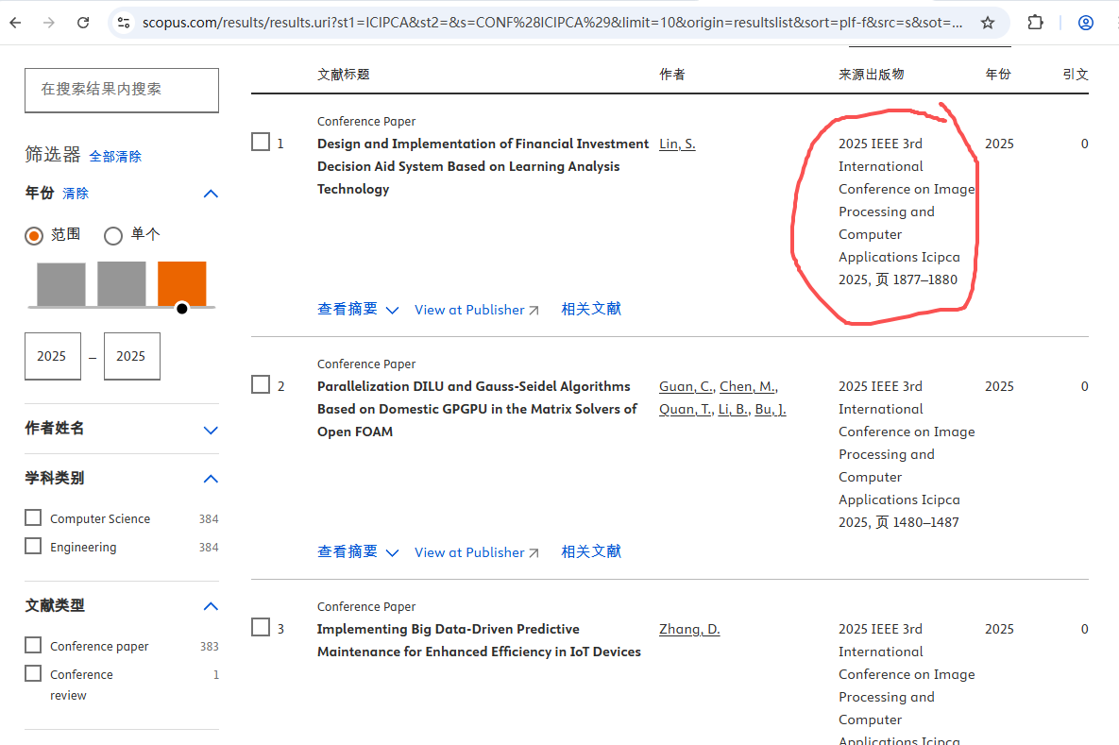The height and width of the screenshot is (745, 1119).
Task: Expand 查看摘要 for result 1
Action: [x=358, y=310]
